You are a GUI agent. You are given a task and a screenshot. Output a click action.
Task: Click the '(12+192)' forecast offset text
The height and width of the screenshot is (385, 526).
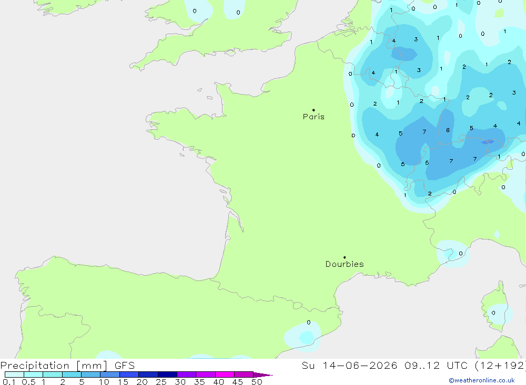click(x=501, y=365)
